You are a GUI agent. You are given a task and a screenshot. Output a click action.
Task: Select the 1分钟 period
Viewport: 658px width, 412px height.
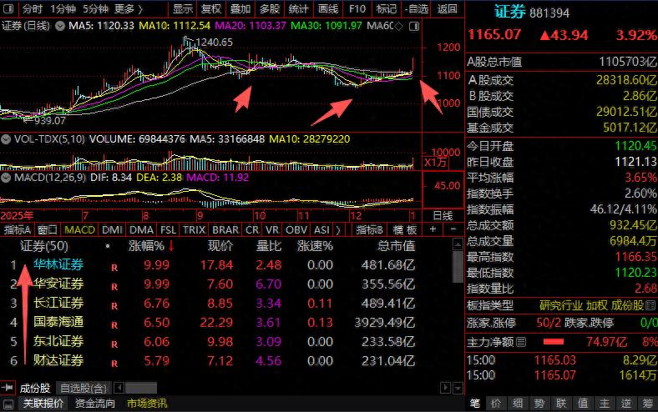63,9
